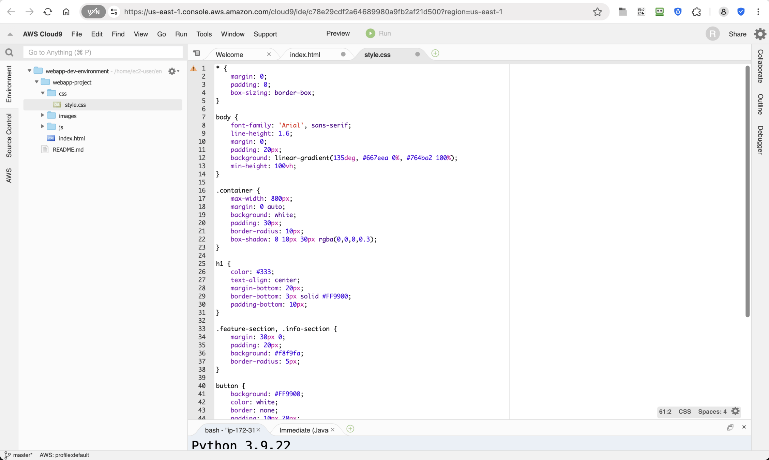This screenshot has height=460, width=769.
Task: Click the warning icon on line 1
Action: [193, 68]
